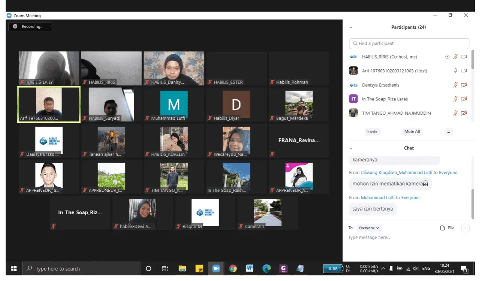500x281 pixels.
Task: Click the chat messages scrollbar
Action: coord(472,203)
